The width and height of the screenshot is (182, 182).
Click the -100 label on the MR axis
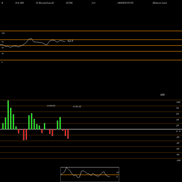(x=178, y=161)
